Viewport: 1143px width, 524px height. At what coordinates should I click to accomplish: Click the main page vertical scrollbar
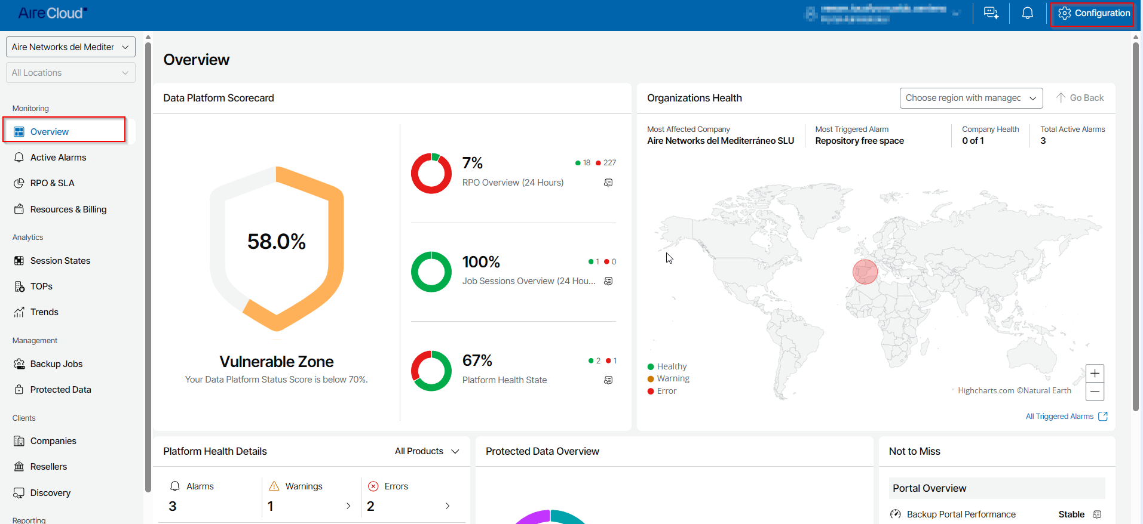1136,227
